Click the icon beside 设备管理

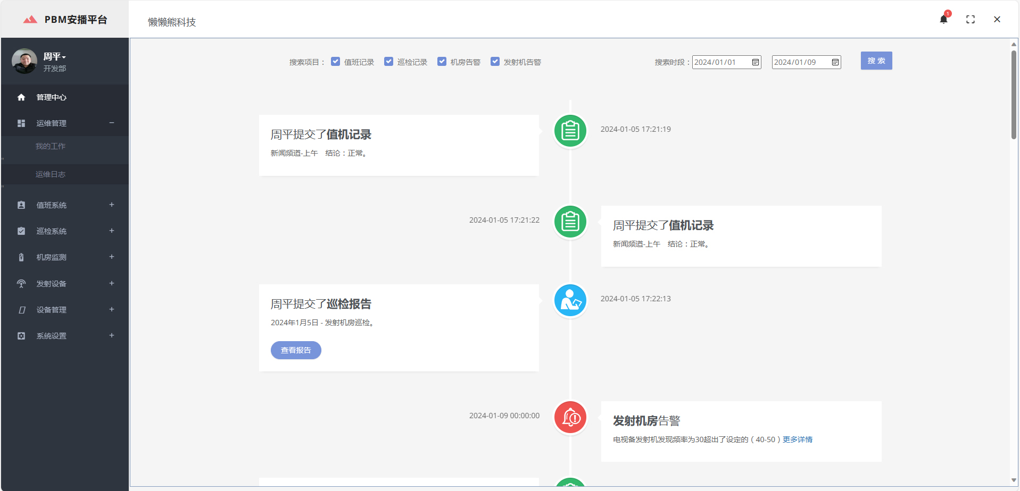[x=22, y=310]
